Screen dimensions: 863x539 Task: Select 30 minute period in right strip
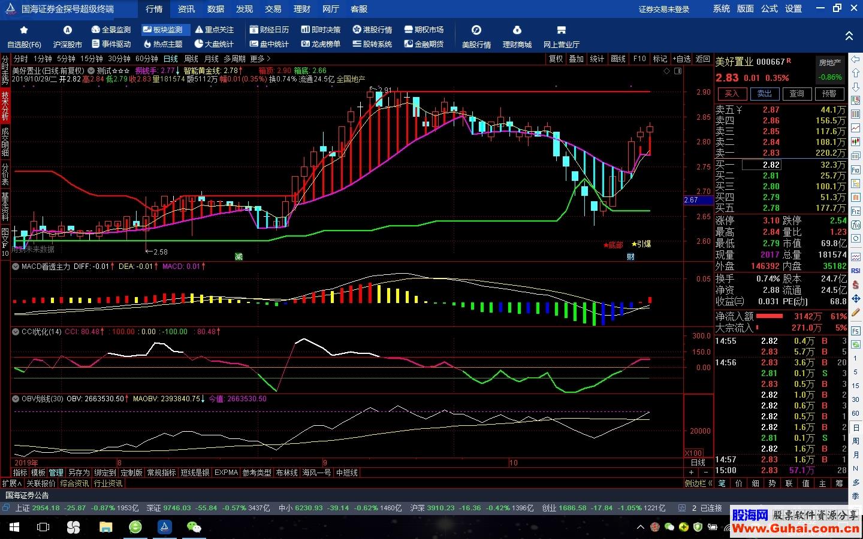(x=856, y=399)
